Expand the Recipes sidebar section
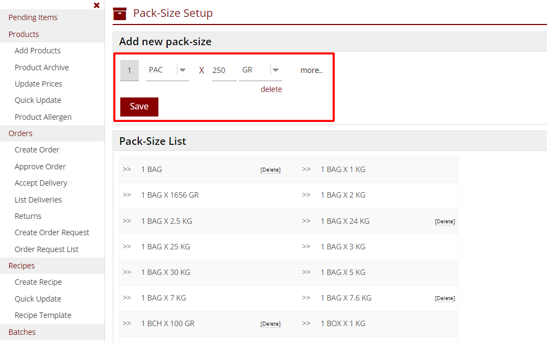This screenshot has width=547, height=343. tap(22, 266)
